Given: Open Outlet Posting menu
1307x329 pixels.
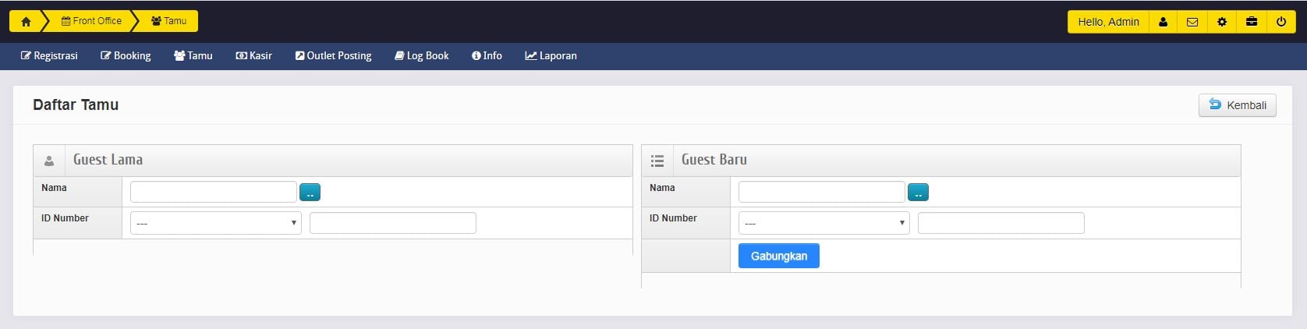Looking at the screenshot, I should click(333, 56).
